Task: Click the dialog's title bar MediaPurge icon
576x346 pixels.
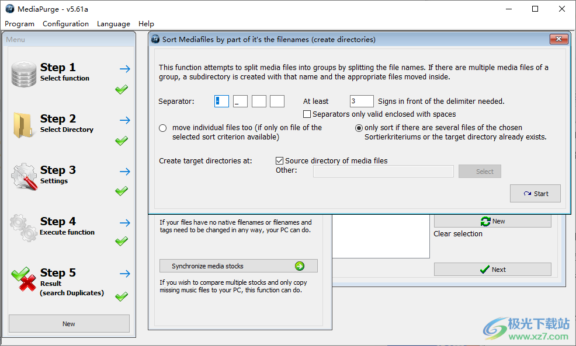Action: (x=155, y=39)
